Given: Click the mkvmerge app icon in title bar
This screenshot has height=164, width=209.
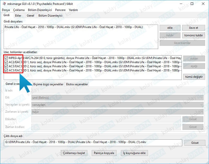Looking at the screenshot, I should [4, 4].
